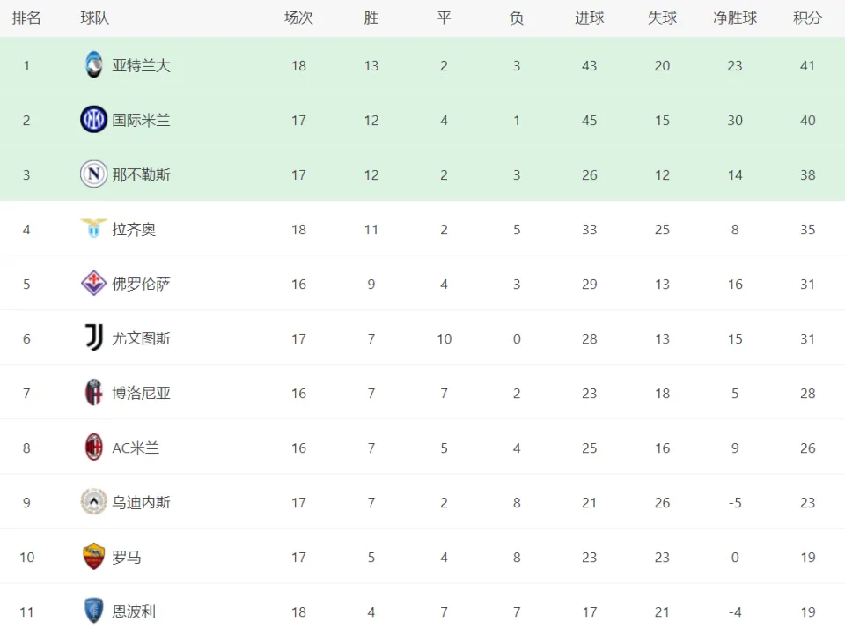Click the Empoli blue shield logo
845x629 pixels.
tap(94, 610)
